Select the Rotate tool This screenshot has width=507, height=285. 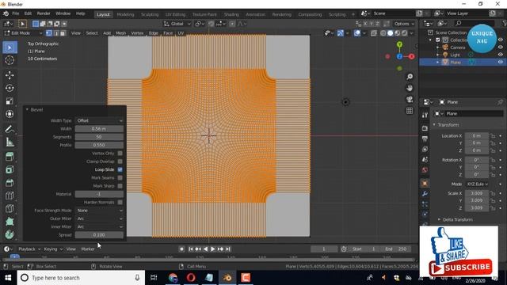pos(10,88)
